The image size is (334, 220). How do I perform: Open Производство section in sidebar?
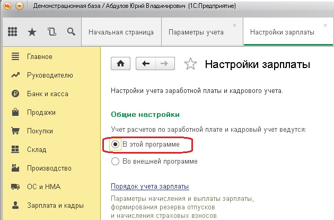[49, 168]
